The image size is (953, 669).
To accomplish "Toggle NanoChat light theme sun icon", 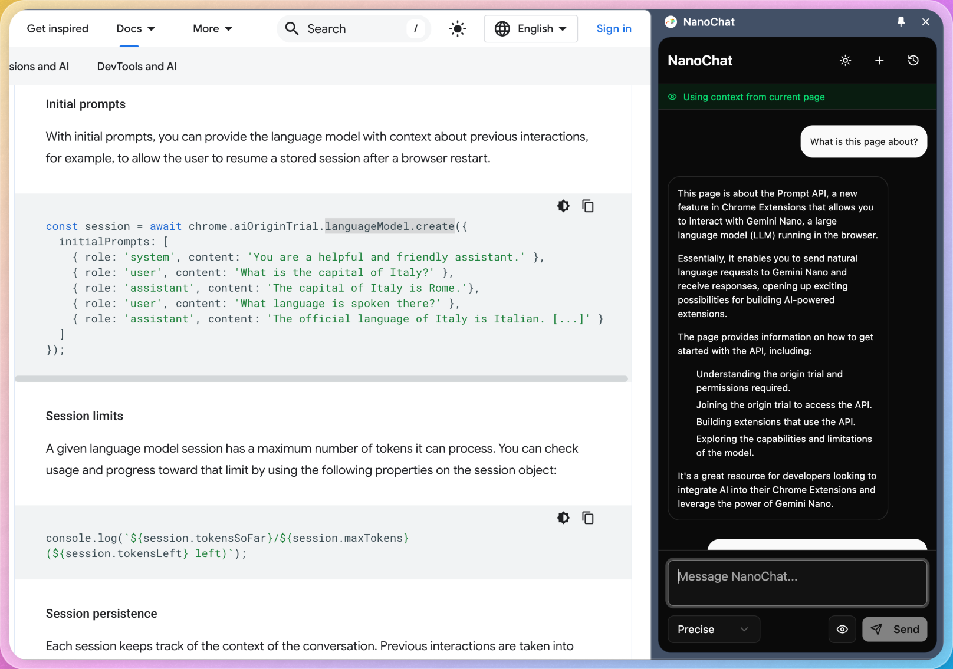I will tap(845, 60).
